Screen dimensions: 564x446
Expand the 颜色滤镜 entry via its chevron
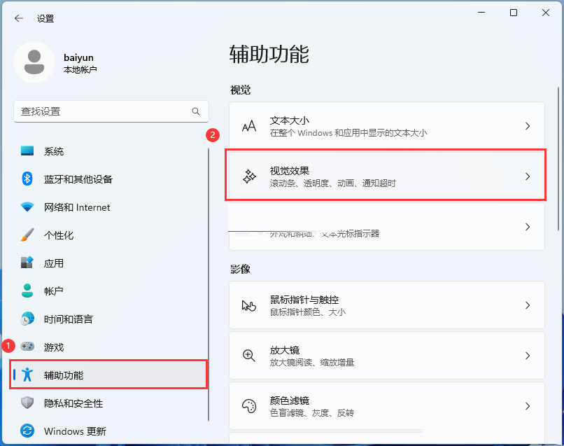click(x=527, y=405)
